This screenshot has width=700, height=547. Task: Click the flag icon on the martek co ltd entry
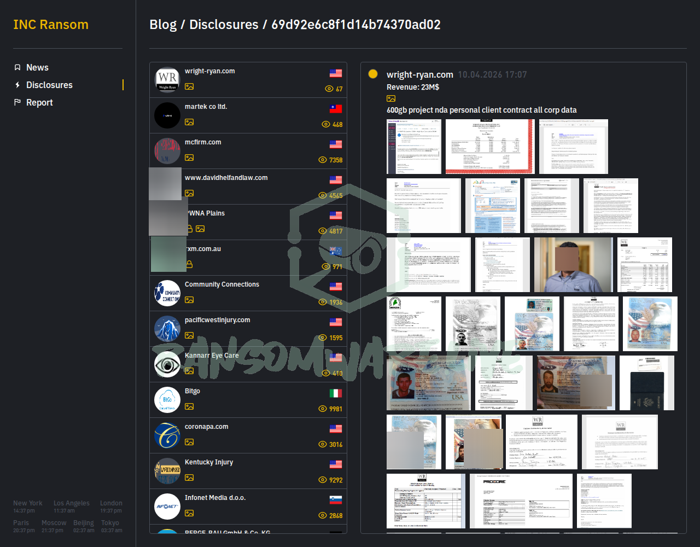(x=335, y=108)
